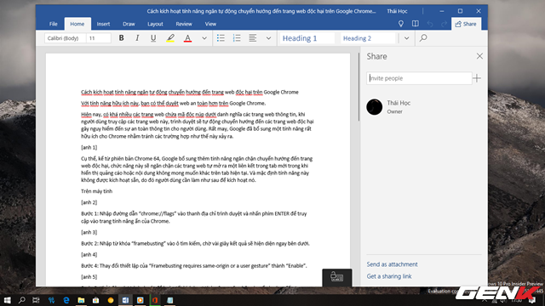Screen dimensions: 545x306
Task: Toggle the Share pane button
Action: pyautogui.click(x=466, y=24)
